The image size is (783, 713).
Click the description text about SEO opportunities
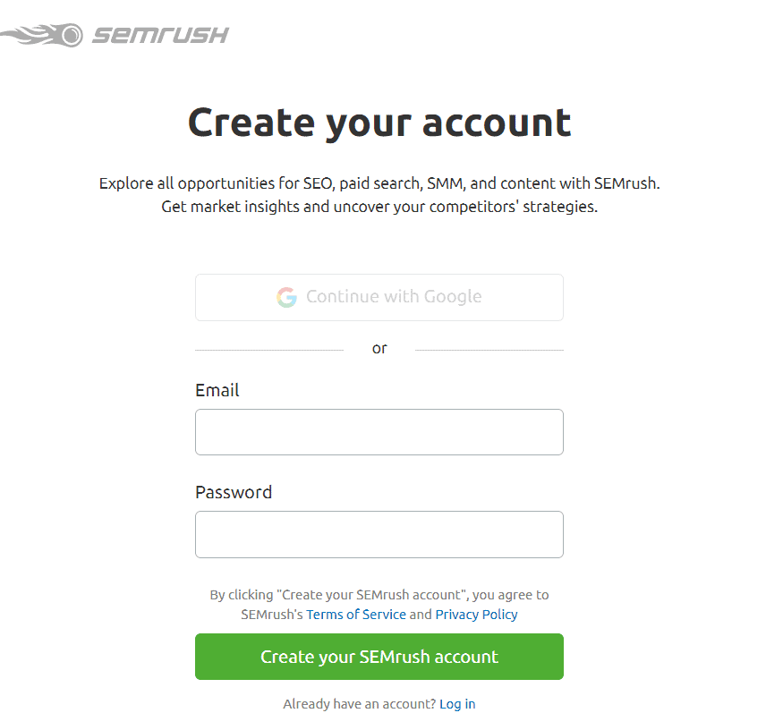[x=379, y=193]
